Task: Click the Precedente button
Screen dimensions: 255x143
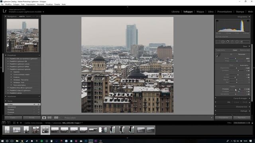Action: [x=224, y=118]
